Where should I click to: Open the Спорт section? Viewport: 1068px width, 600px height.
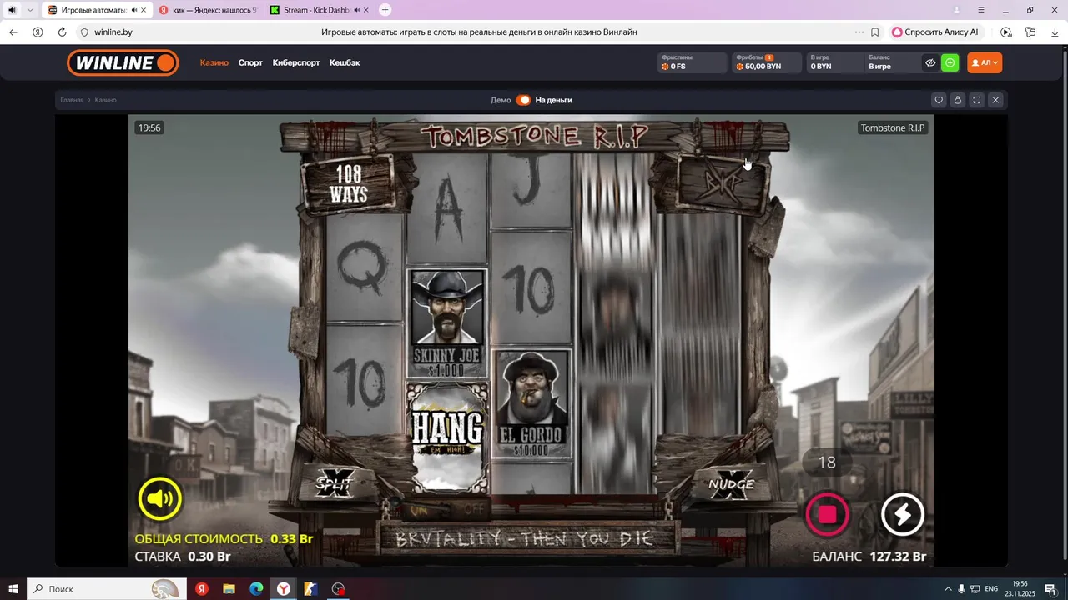[250, 62]
